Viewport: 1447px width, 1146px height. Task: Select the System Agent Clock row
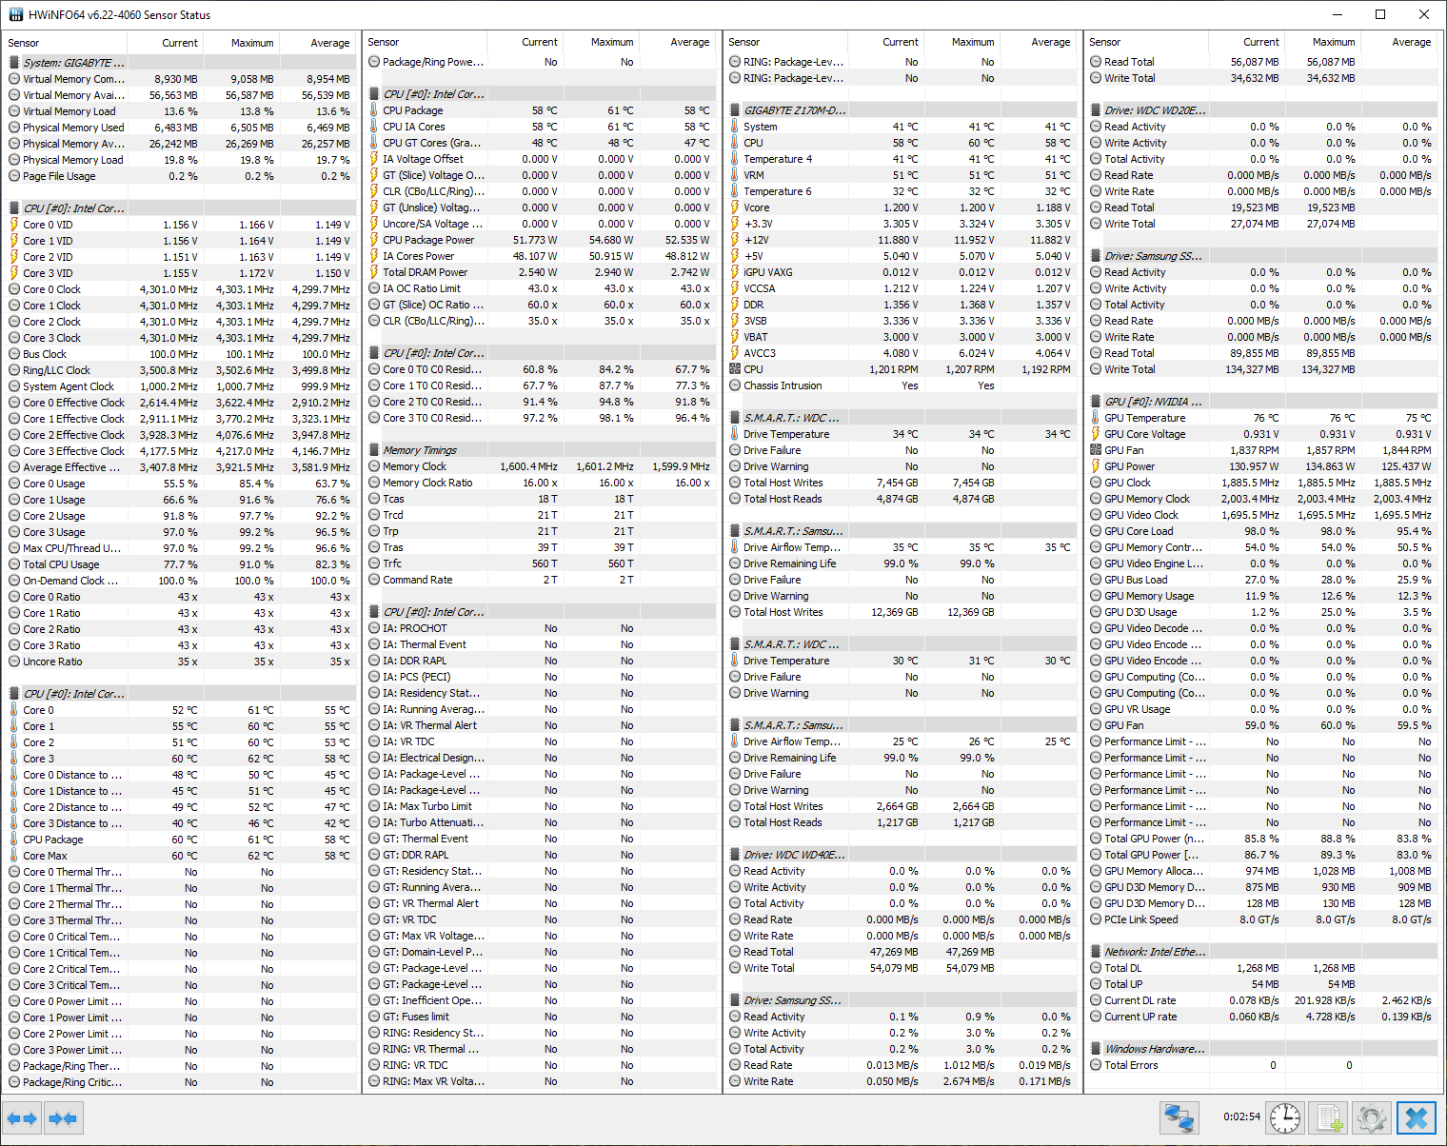(x=180, y=386)
